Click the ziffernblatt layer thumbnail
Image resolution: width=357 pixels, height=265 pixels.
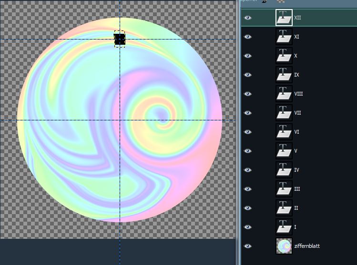tap(284, 246)
